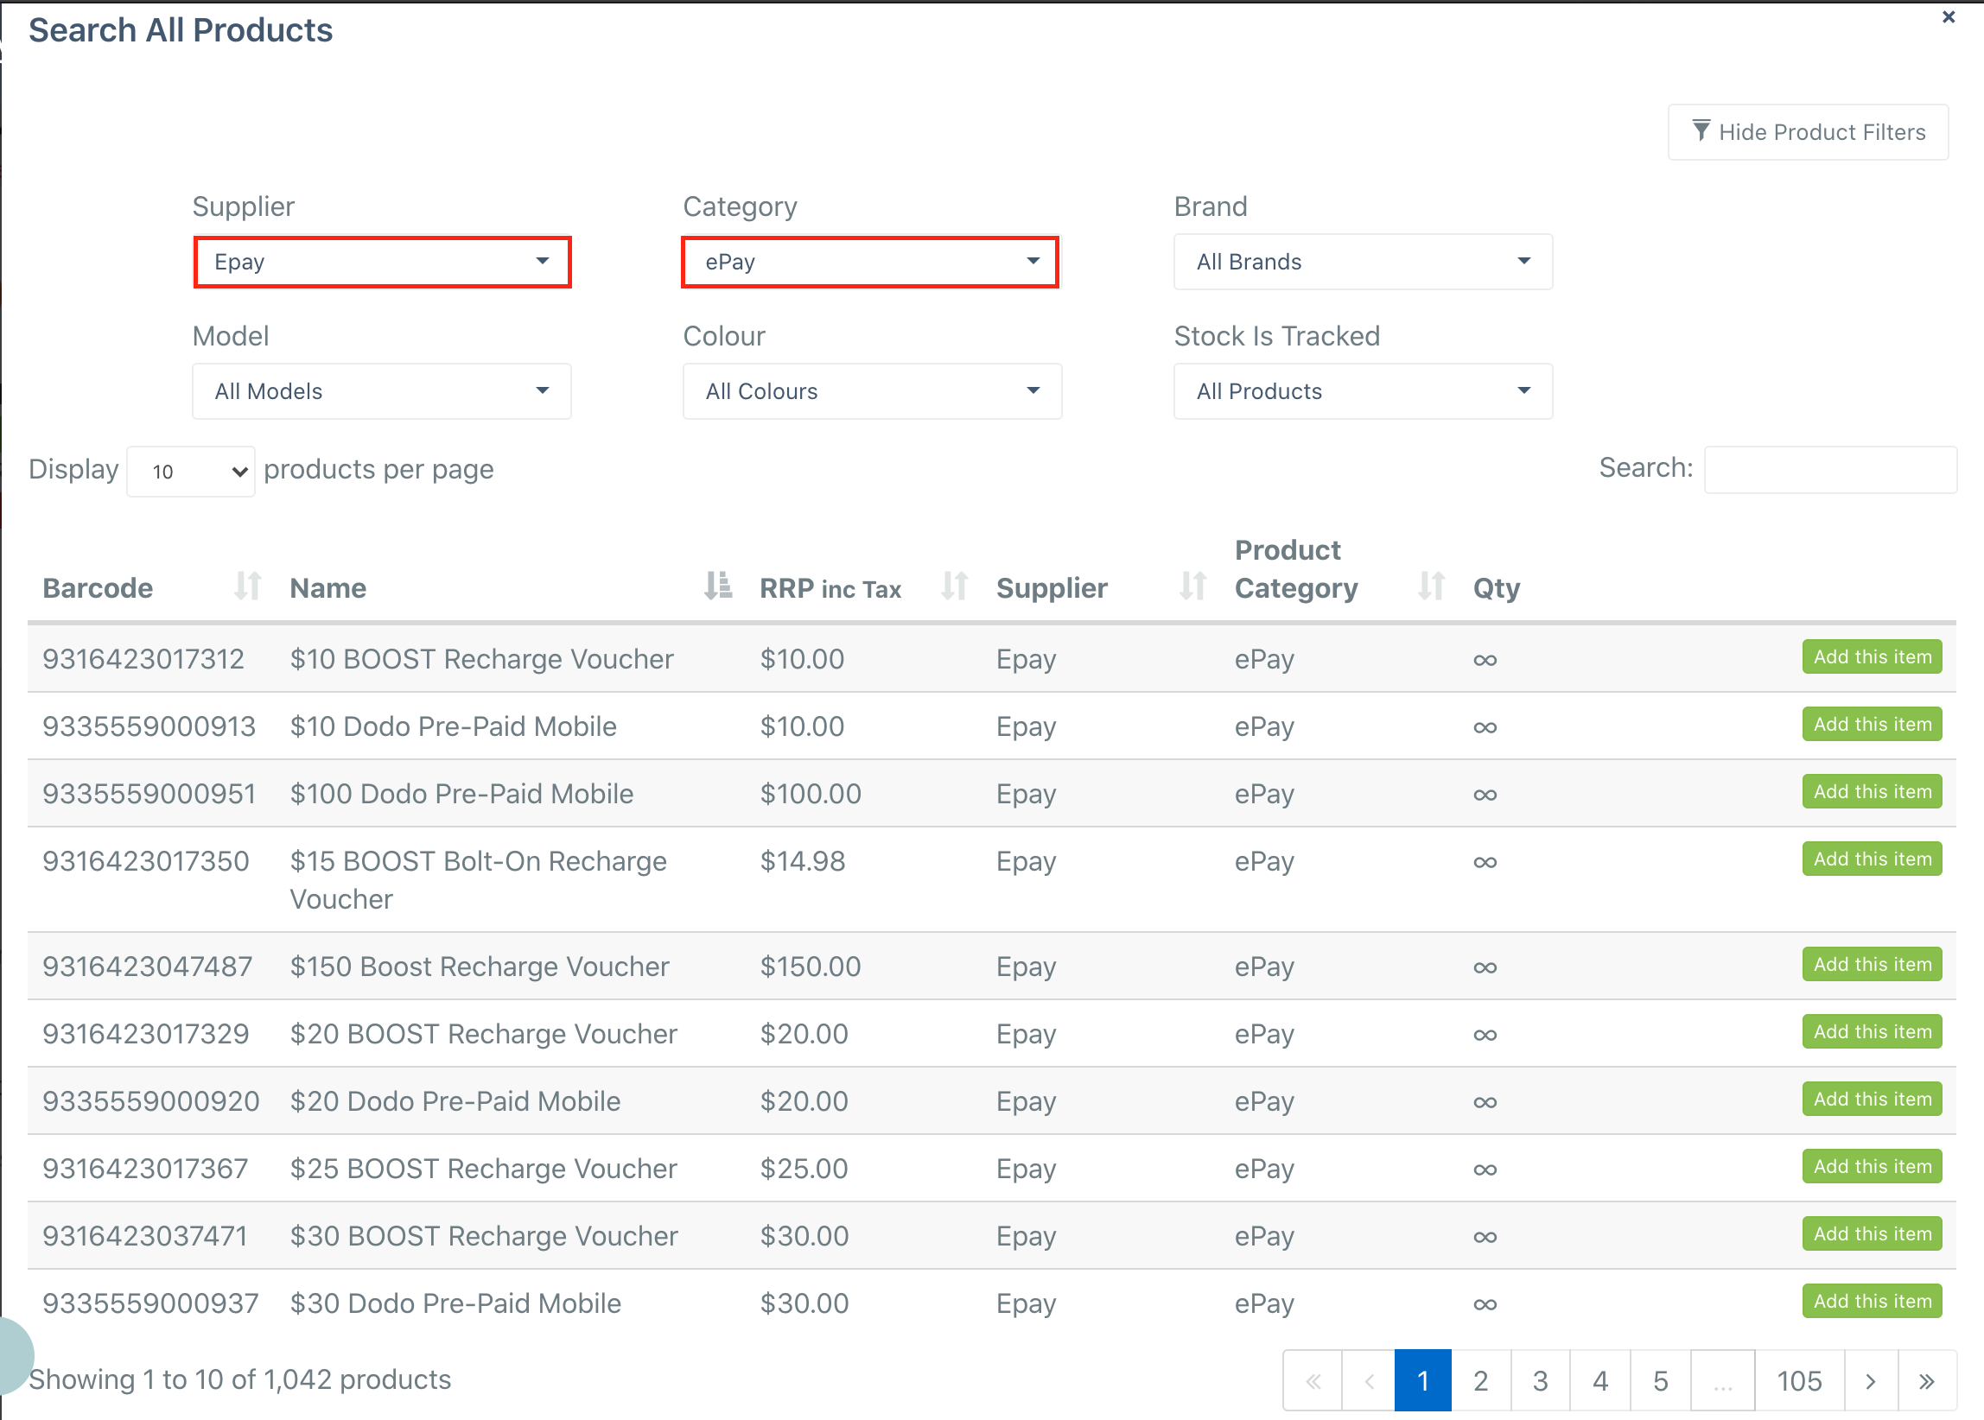Click barcode 9335559000951
This screenshot has height=1420, width=1984.
[x=149, y=793]
